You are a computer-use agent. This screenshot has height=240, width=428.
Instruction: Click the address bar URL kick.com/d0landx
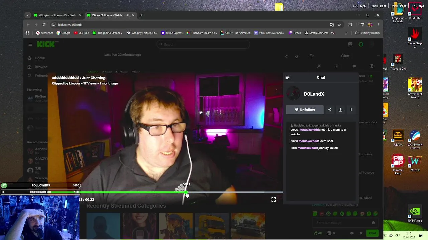(70, 25)
